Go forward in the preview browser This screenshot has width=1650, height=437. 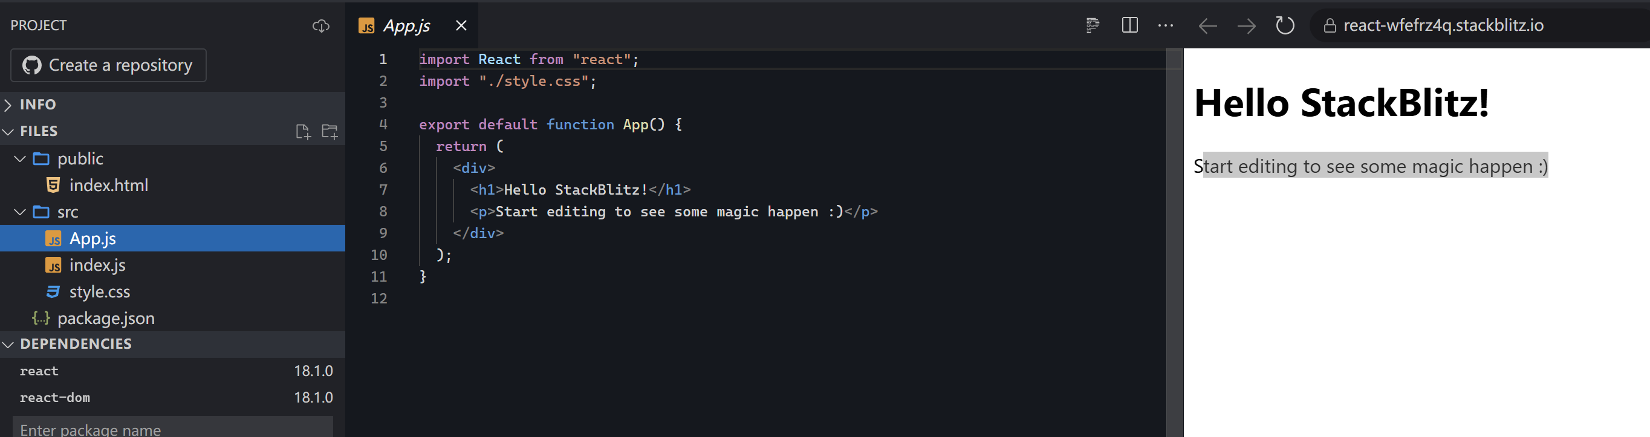coord(1246,25)
